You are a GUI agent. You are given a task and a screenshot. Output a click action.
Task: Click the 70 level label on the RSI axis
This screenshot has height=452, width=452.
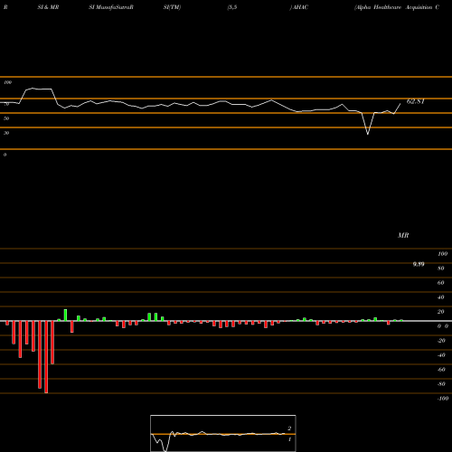(6, 104)
